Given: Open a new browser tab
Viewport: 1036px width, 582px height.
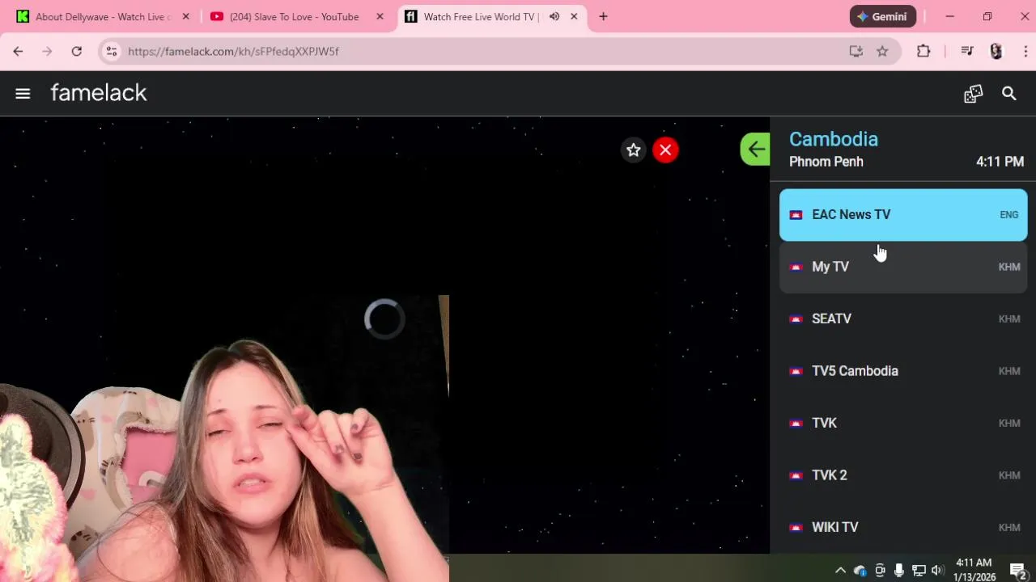Looking at the screenshot, I should 603,16.
